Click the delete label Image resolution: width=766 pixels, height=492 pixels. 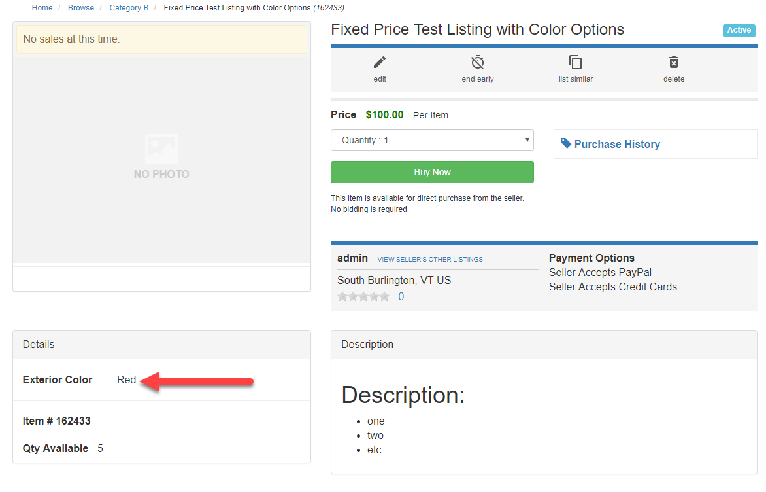pos(674,79)
